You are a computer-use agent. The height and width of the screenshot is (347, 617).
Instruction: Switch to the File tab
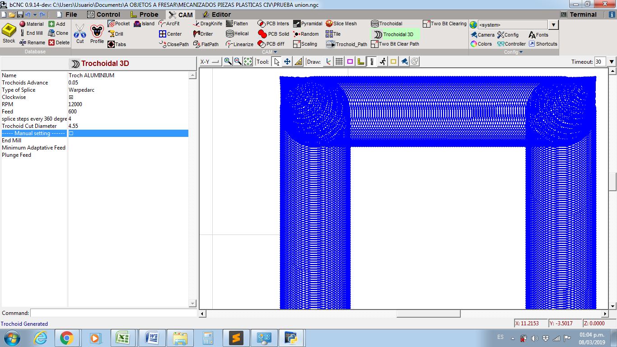(66, 14)
